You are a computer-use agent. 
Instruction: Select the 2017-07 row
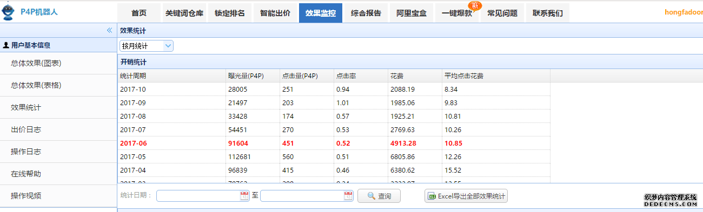pyautogui.click(x=334, y=130)
